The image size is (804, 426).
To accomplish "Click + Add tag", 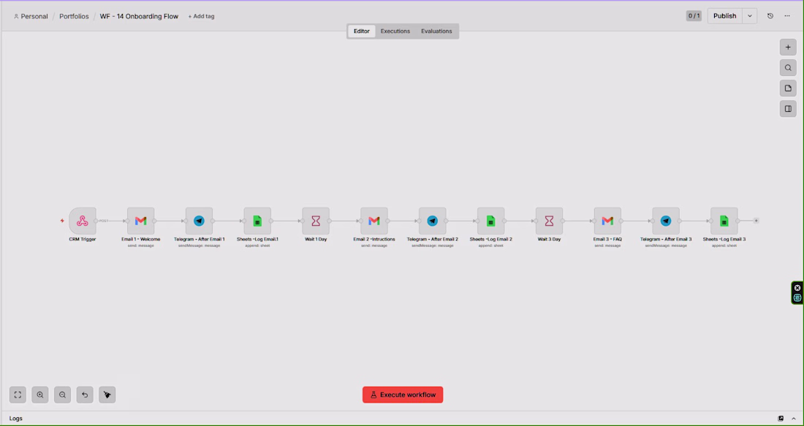I will 201,16.
